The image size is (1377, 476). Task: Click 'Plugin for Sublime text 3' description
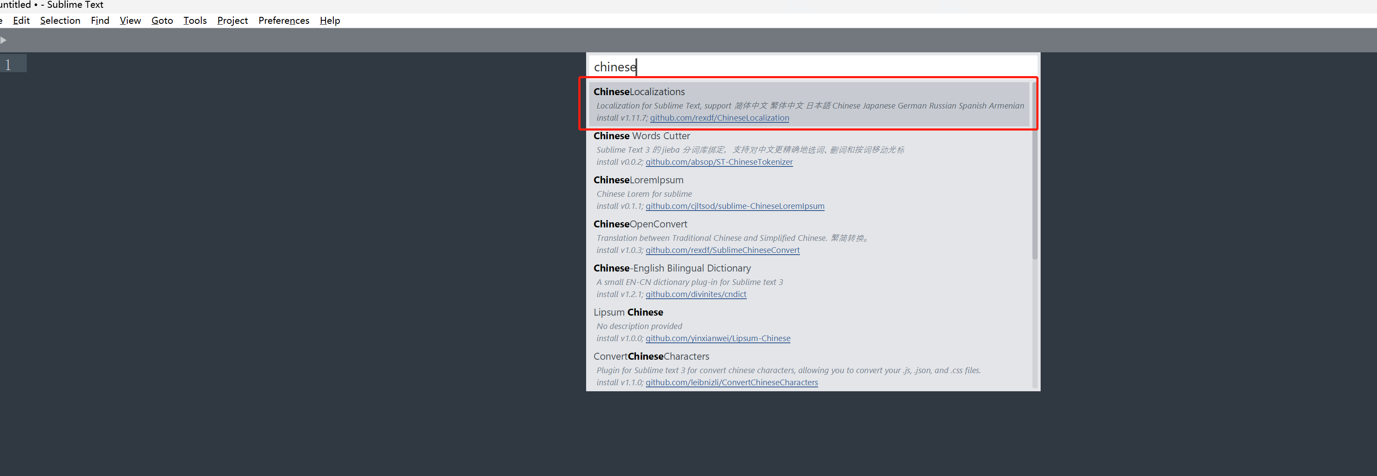point(788,371)
